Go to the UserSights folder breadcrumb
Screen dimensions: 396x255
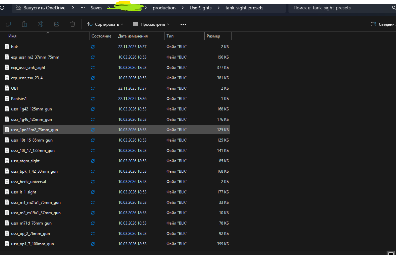(x=200, y=8)
